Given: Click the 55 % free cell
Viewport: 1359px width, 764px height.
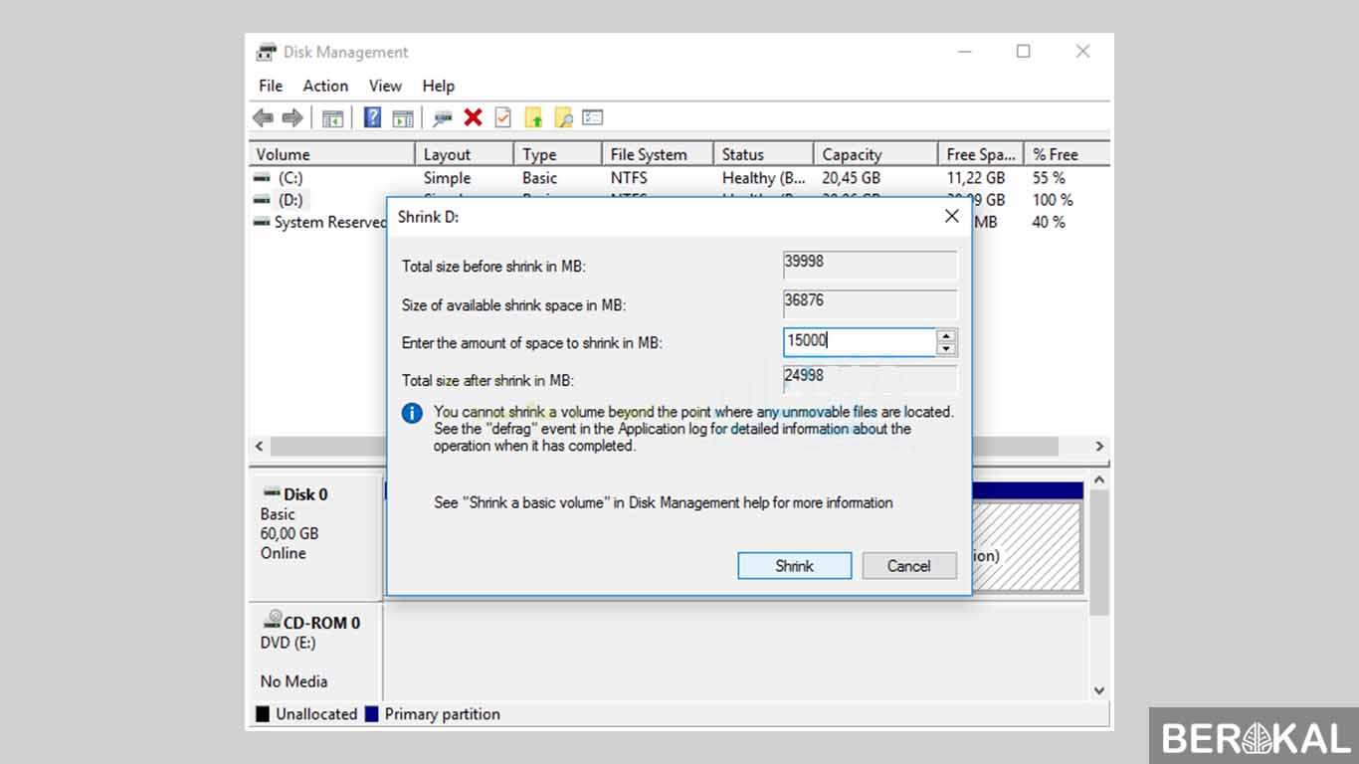Looking at the screenshot, I should point(1049,178).
